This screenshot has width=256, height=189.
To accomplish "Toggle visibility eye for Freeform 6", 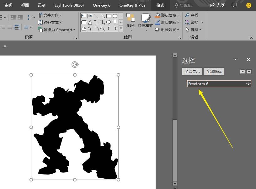I will (248, 84).
